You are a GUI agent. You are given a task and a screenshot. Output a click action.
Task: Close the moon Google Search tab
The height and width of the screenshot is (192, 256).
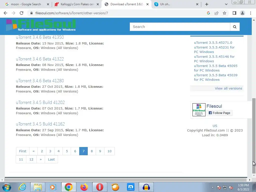click(x=48, y=4)
